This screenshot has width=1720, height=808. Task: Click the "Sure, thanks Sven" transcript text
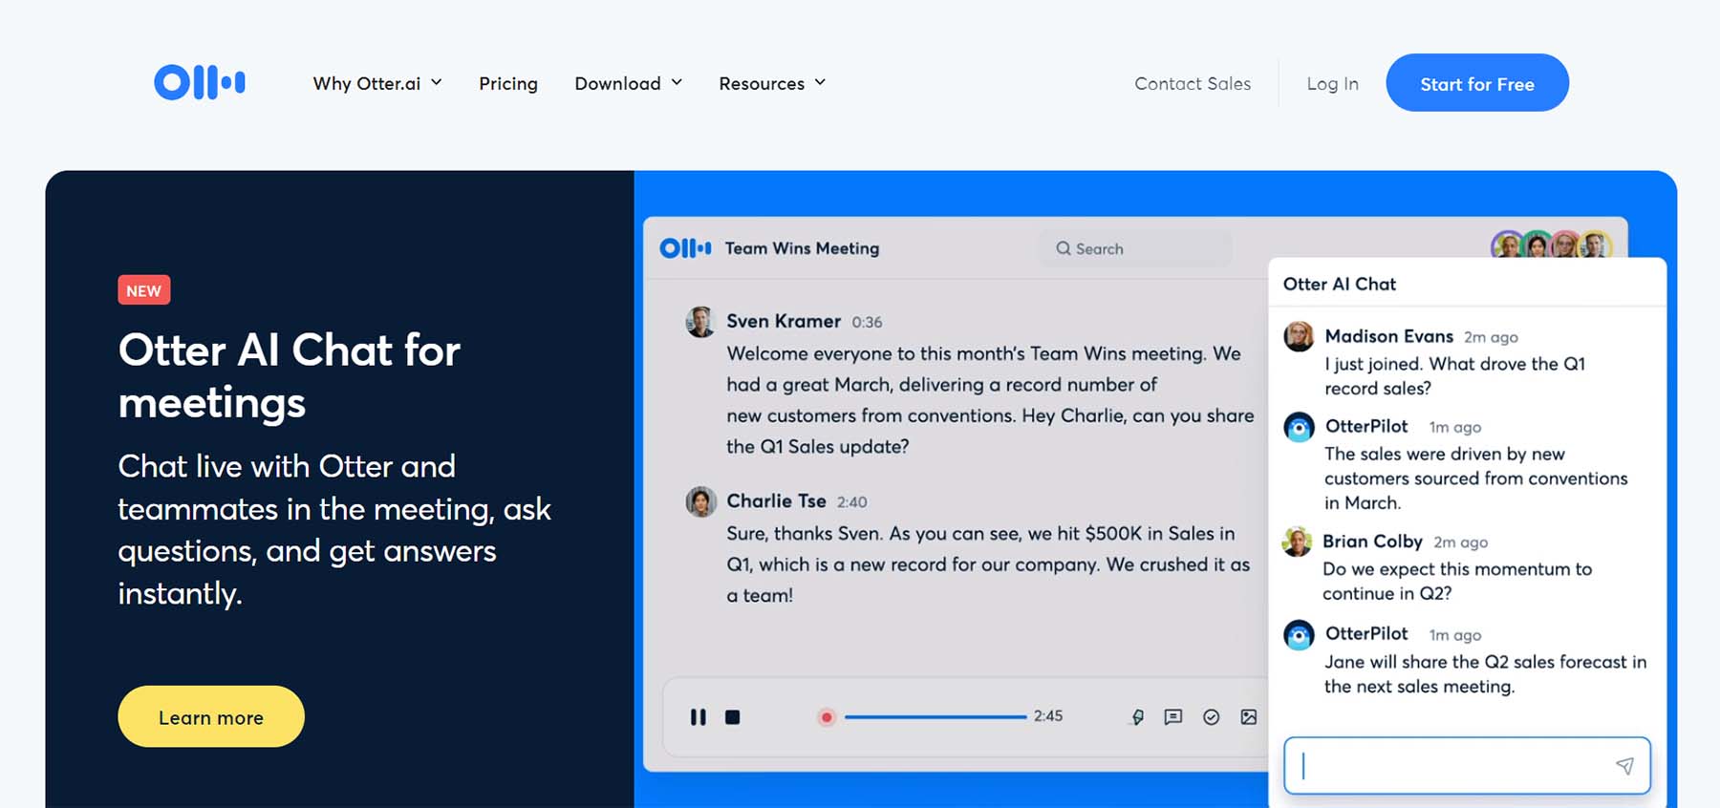click(x=988, y=563)
